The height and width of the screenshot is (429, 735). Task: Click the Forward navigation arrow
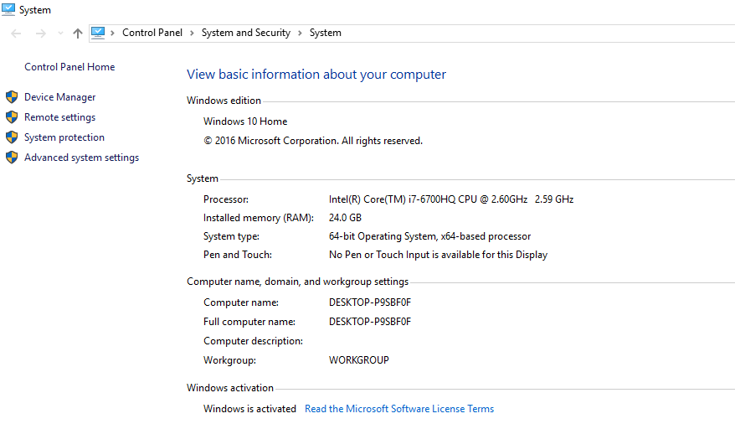click(x=40, y=34)
